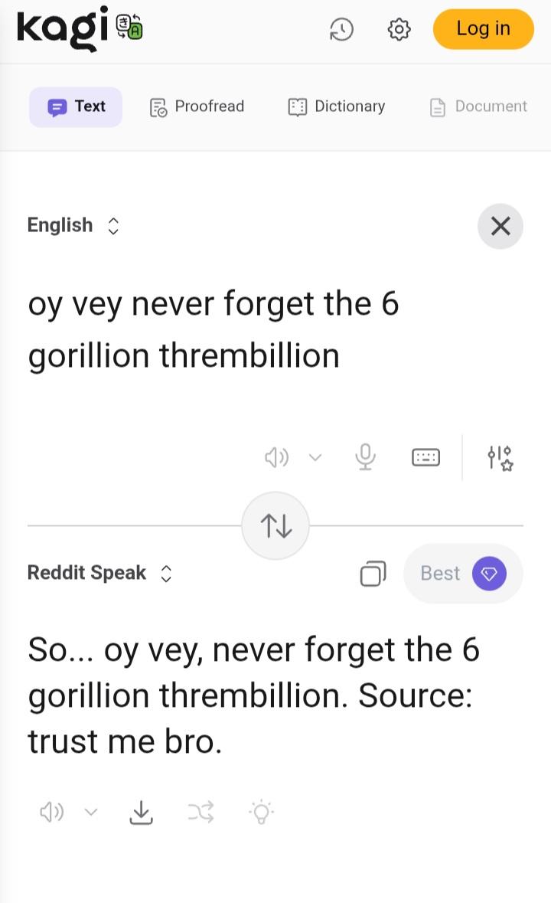The image size is (551, 903).
Task: Switch to the Text tab
Action: (76, 106)
